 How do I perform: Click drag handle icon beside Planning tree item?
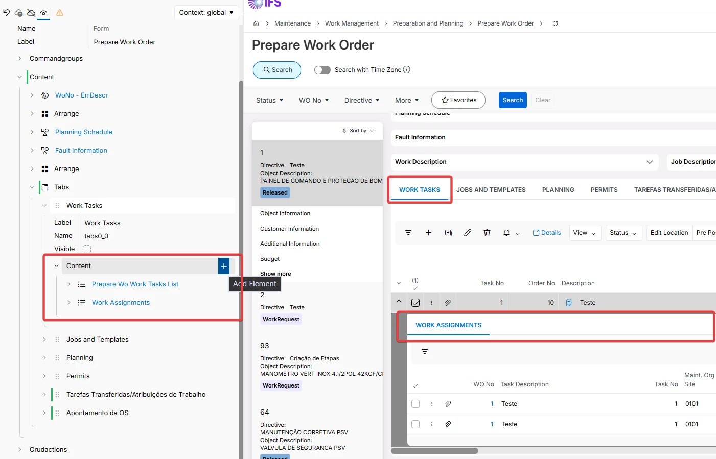pyautogui.click(x=57, y=358)
